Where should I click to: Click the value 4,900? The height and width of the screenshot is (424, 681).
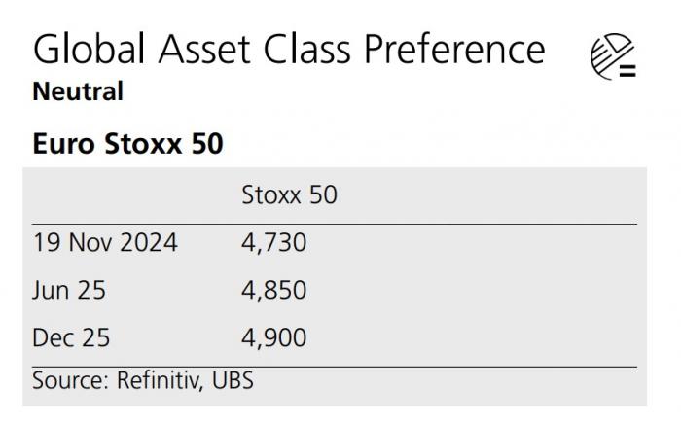point(274,338)
